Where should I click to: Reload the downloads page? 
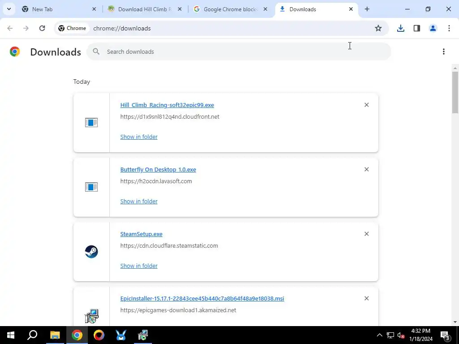42,28
